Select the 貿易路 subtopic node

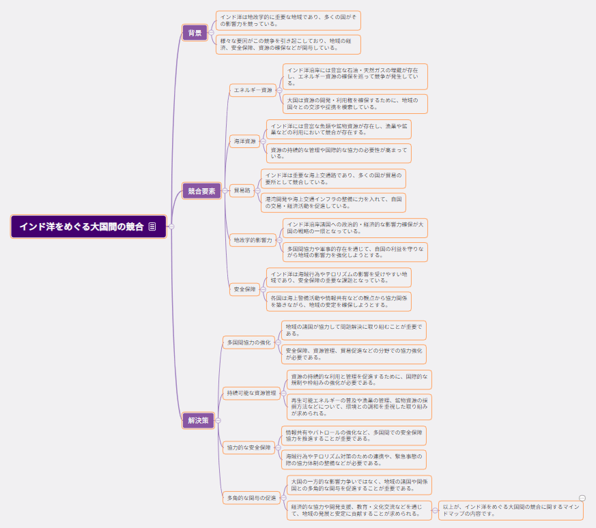(242, 190)
